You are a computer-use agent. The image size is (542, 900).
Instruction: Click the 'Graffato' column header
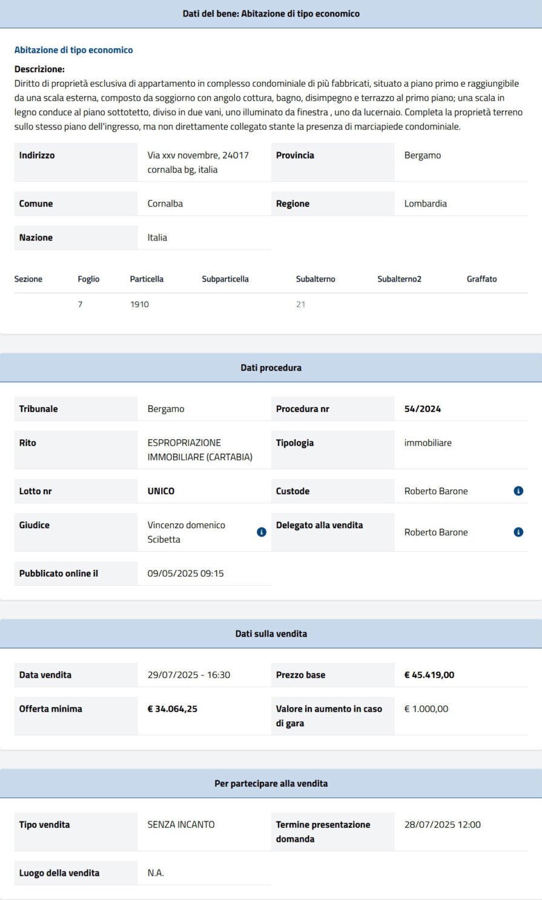481,279
